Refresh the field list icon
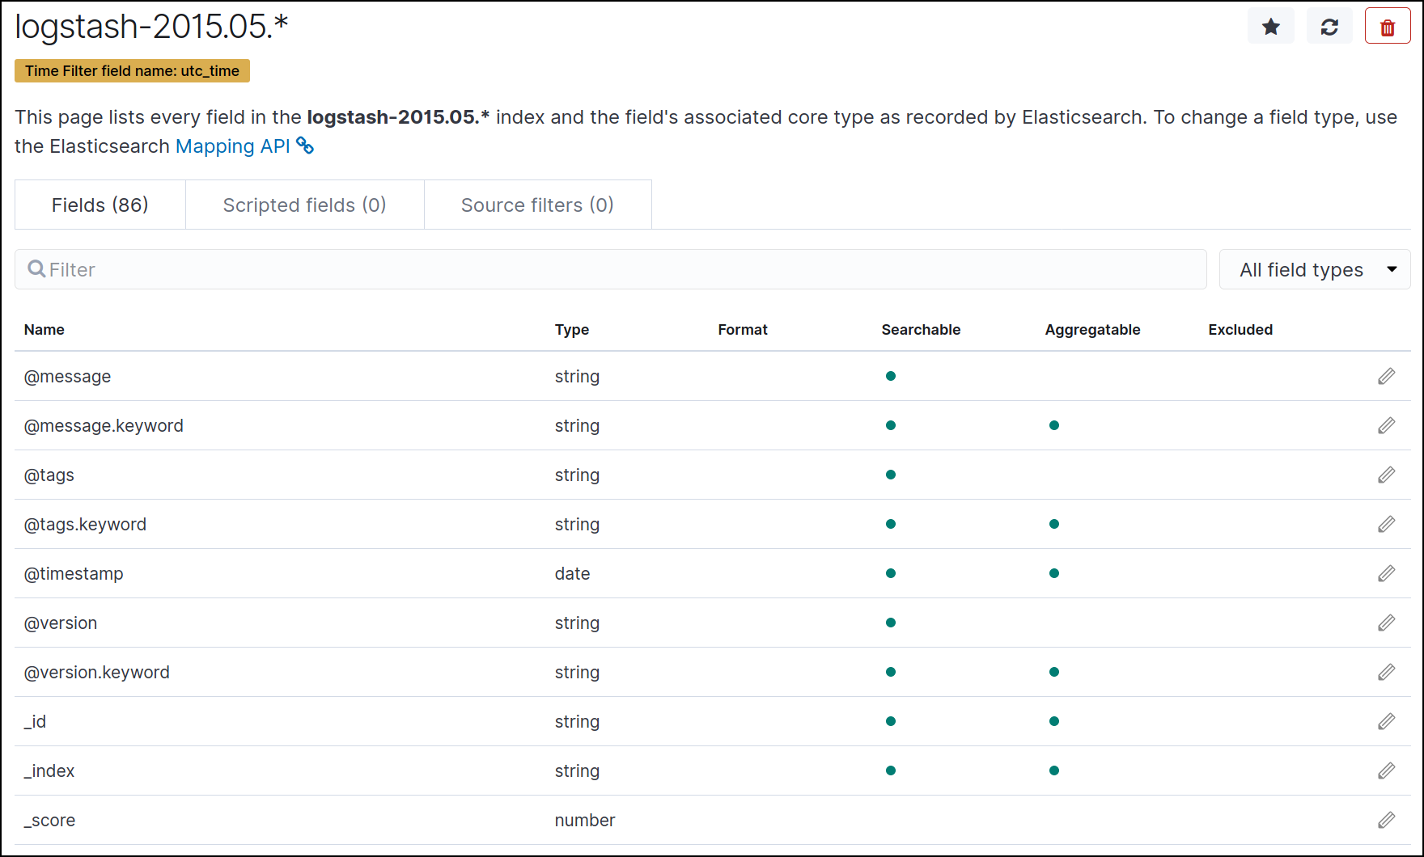The image size is (1424, 857). [x=1329, y=27]
